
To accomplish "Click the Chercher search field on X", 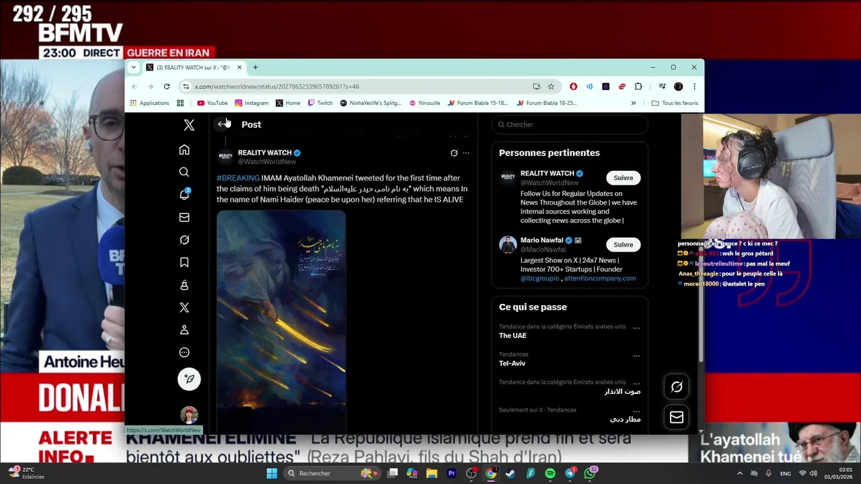I will point(569,124).
